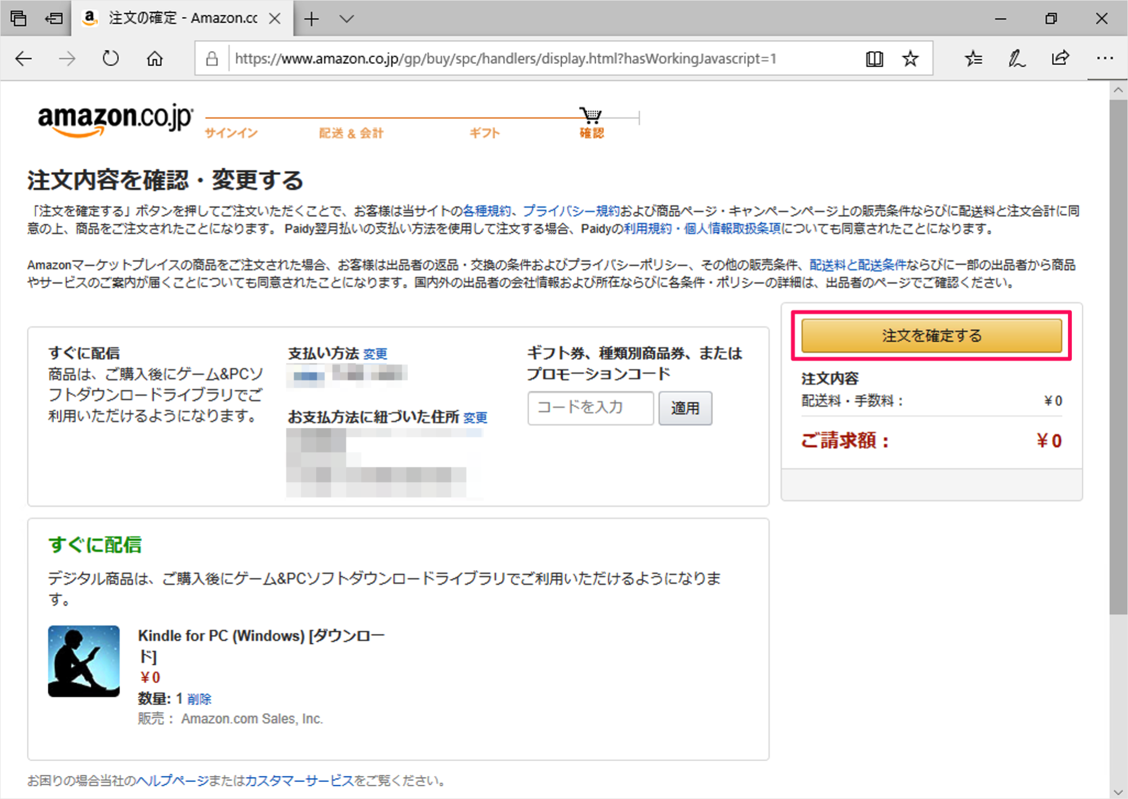
Task: Change payment method via 変更
Action: (375, 354)
